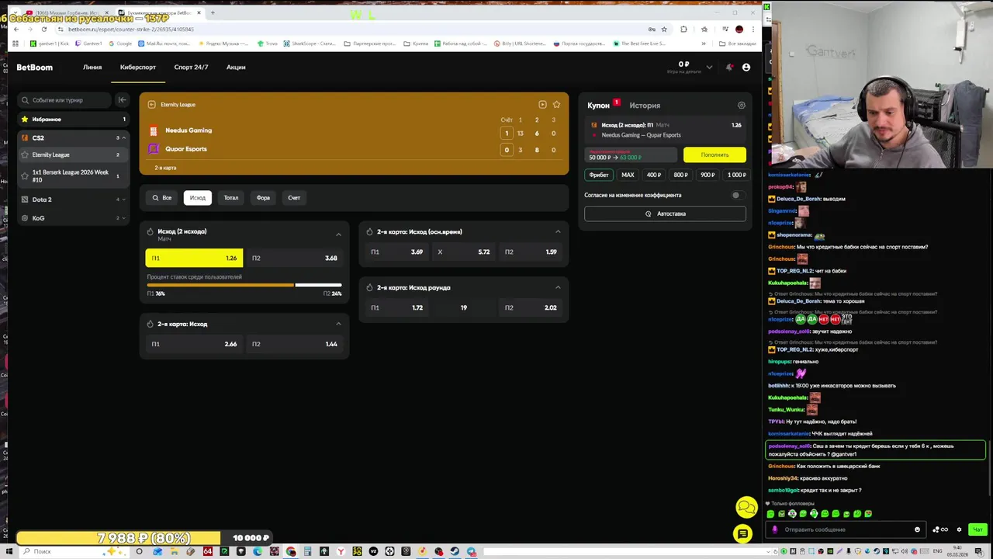Select the Счет market filter
Viewport: 993px width, 559px height.
pyautogui.click(x=294, y=198)
